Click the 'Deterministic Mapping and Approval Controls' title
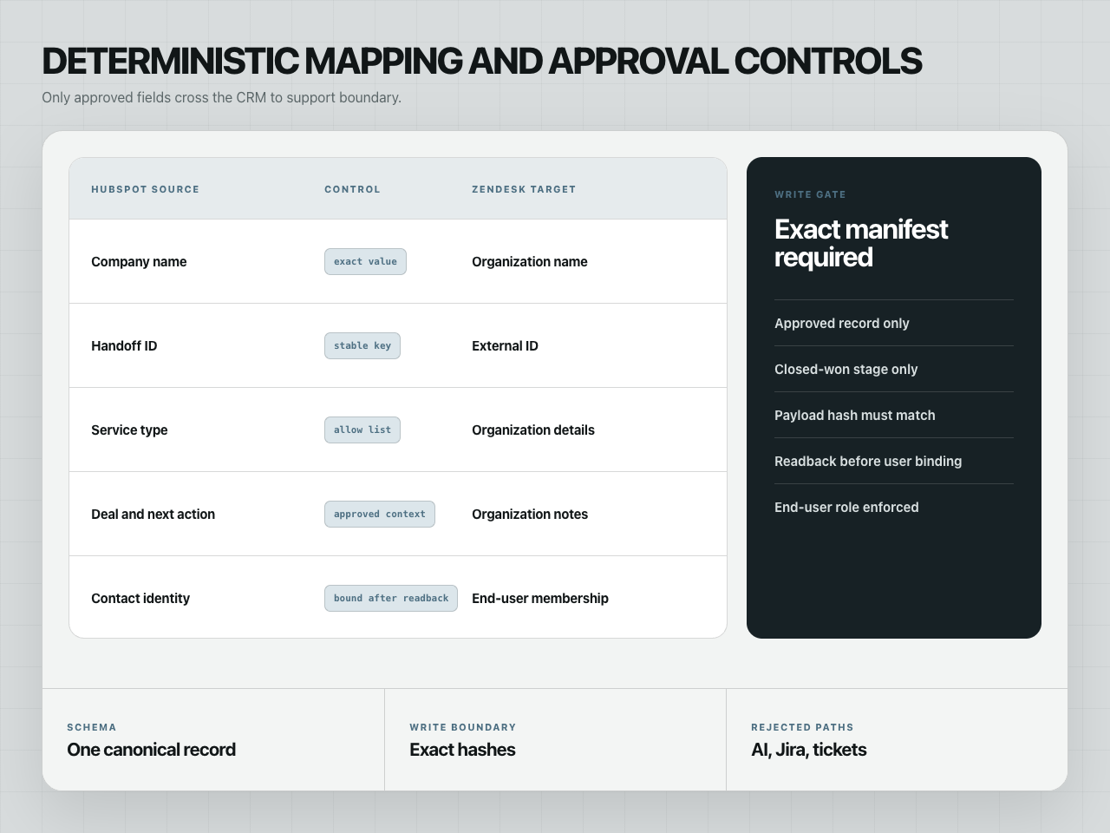Image resolution: width=1110 pixels, height=833 pixels. click(481, 61)
